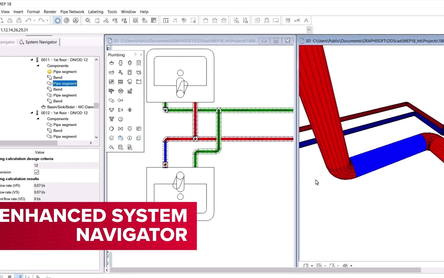Toggle the single circle view mode button
Screen dimensions: 444x278
(x=58, y=21)
